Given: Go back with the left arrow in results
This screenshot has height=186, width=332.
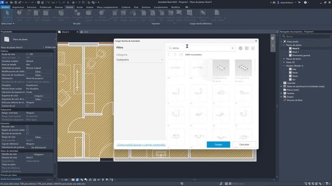Looking at the screenshot, I should click(x=169, y=55).
